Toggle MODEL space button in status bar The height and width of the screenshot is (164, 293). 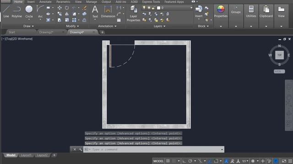click(x=158, y=161)
